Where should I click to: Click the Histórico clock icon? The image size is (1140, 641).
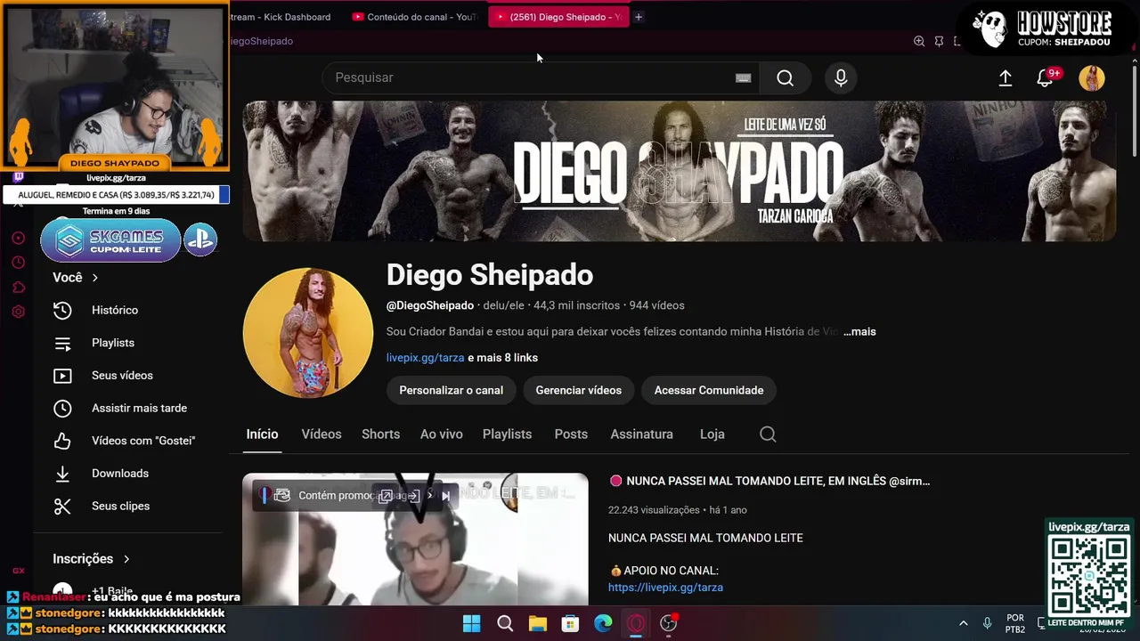62,311
